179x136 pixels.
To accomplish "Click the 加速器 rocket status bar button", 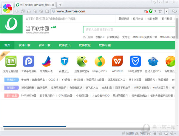I will coord(128,133).
